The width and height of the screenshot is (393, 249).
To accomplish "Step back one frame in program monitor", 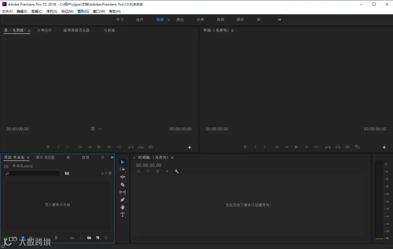I will (x=286, y=147).
